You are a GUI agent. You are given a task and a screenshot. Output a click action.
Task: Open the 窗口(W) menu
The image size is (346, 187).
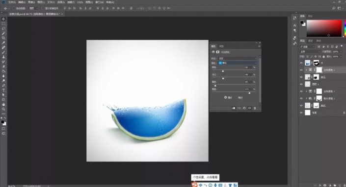(100, 2)
